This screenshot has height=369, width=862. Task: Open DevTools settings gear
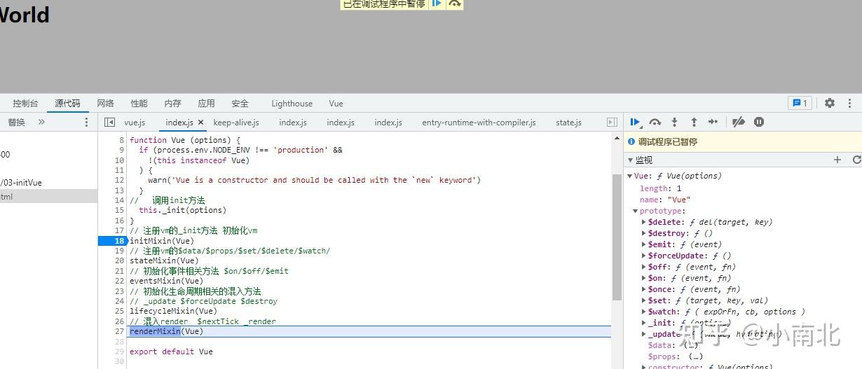[830, 103]
